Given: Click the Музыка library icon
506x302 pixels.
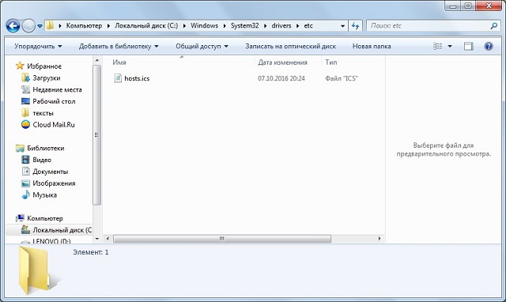Looking at the screenshot, I should click(25, 194).
